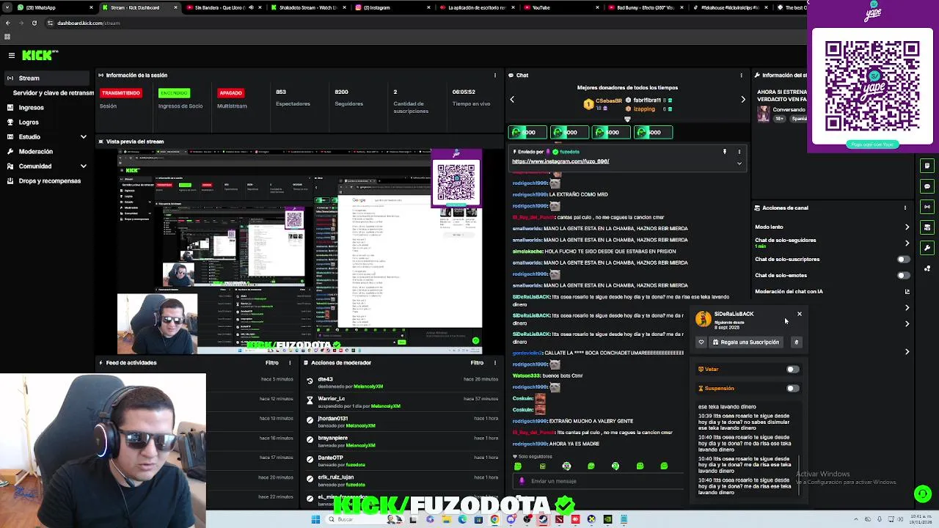Enable the Vetar switch for SiDeRaLisBACK
The image size is (939, 528).
(x=792, y=369)
